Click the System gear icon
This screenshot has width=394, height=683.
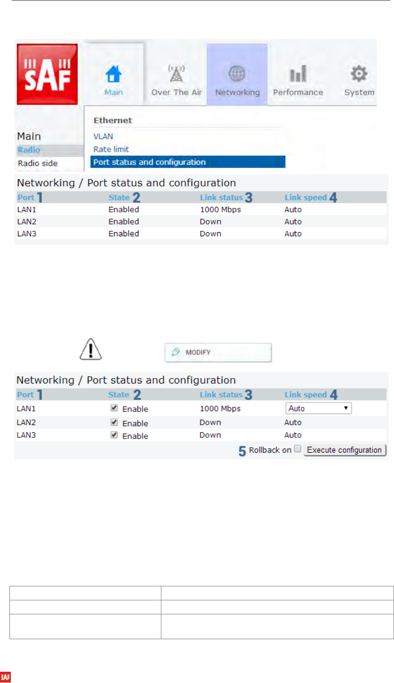(359, 74)
